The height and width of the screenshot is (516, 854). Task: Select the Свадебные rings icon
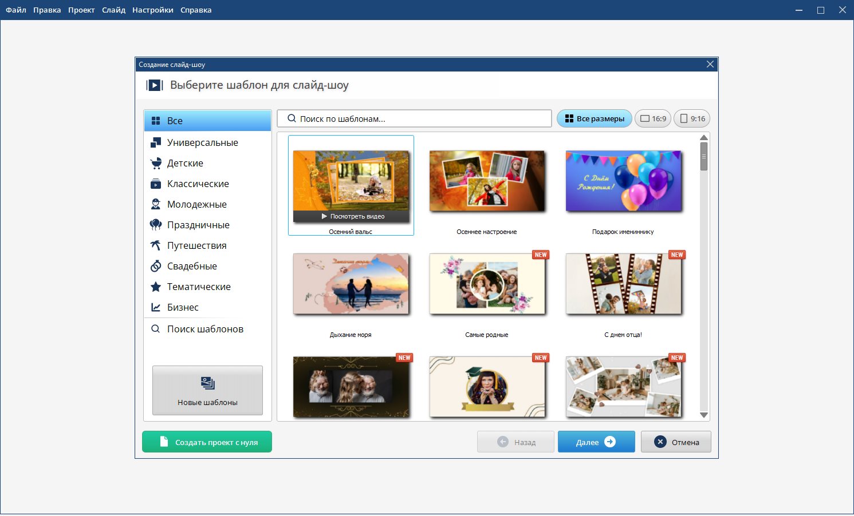[156, 267]
